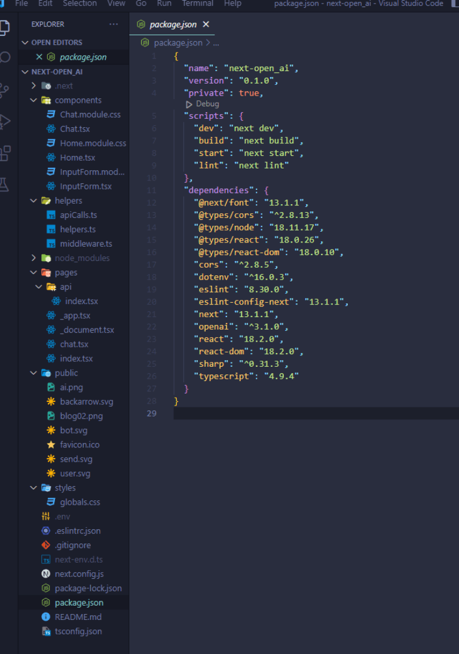
Task: Close the package.json editor tab
Action: (206, 24)
